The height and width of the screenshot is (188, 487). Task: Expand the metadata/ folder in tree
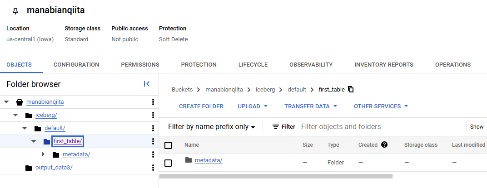43,154
